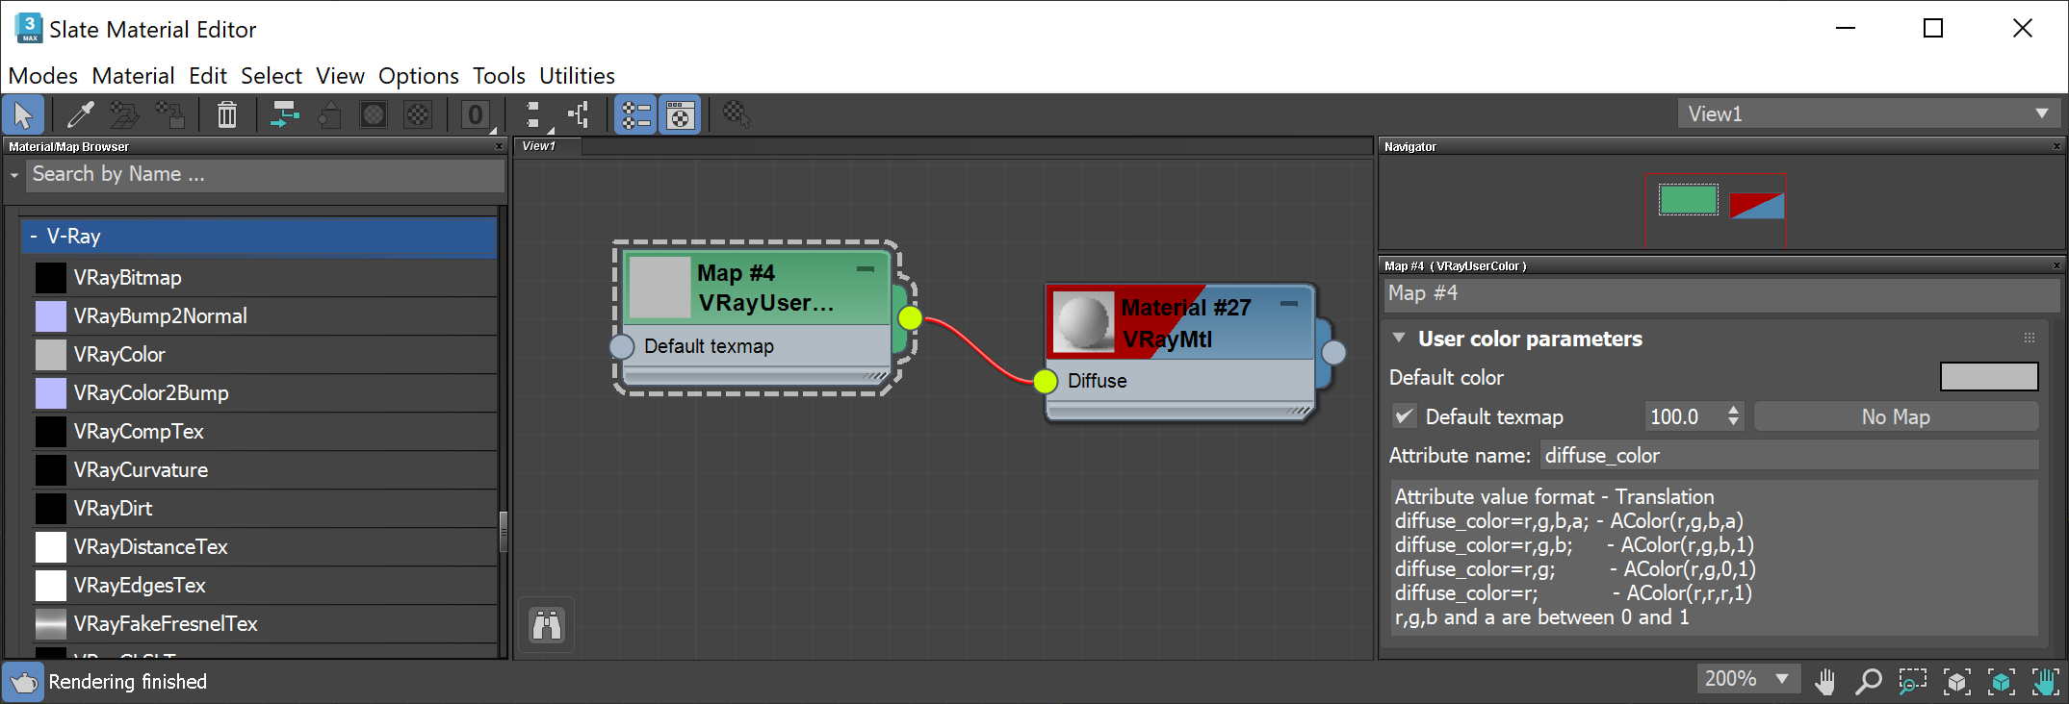The image size is (2069, 704).
Task: Open the Options menu
Action: (x=418, y=76)
